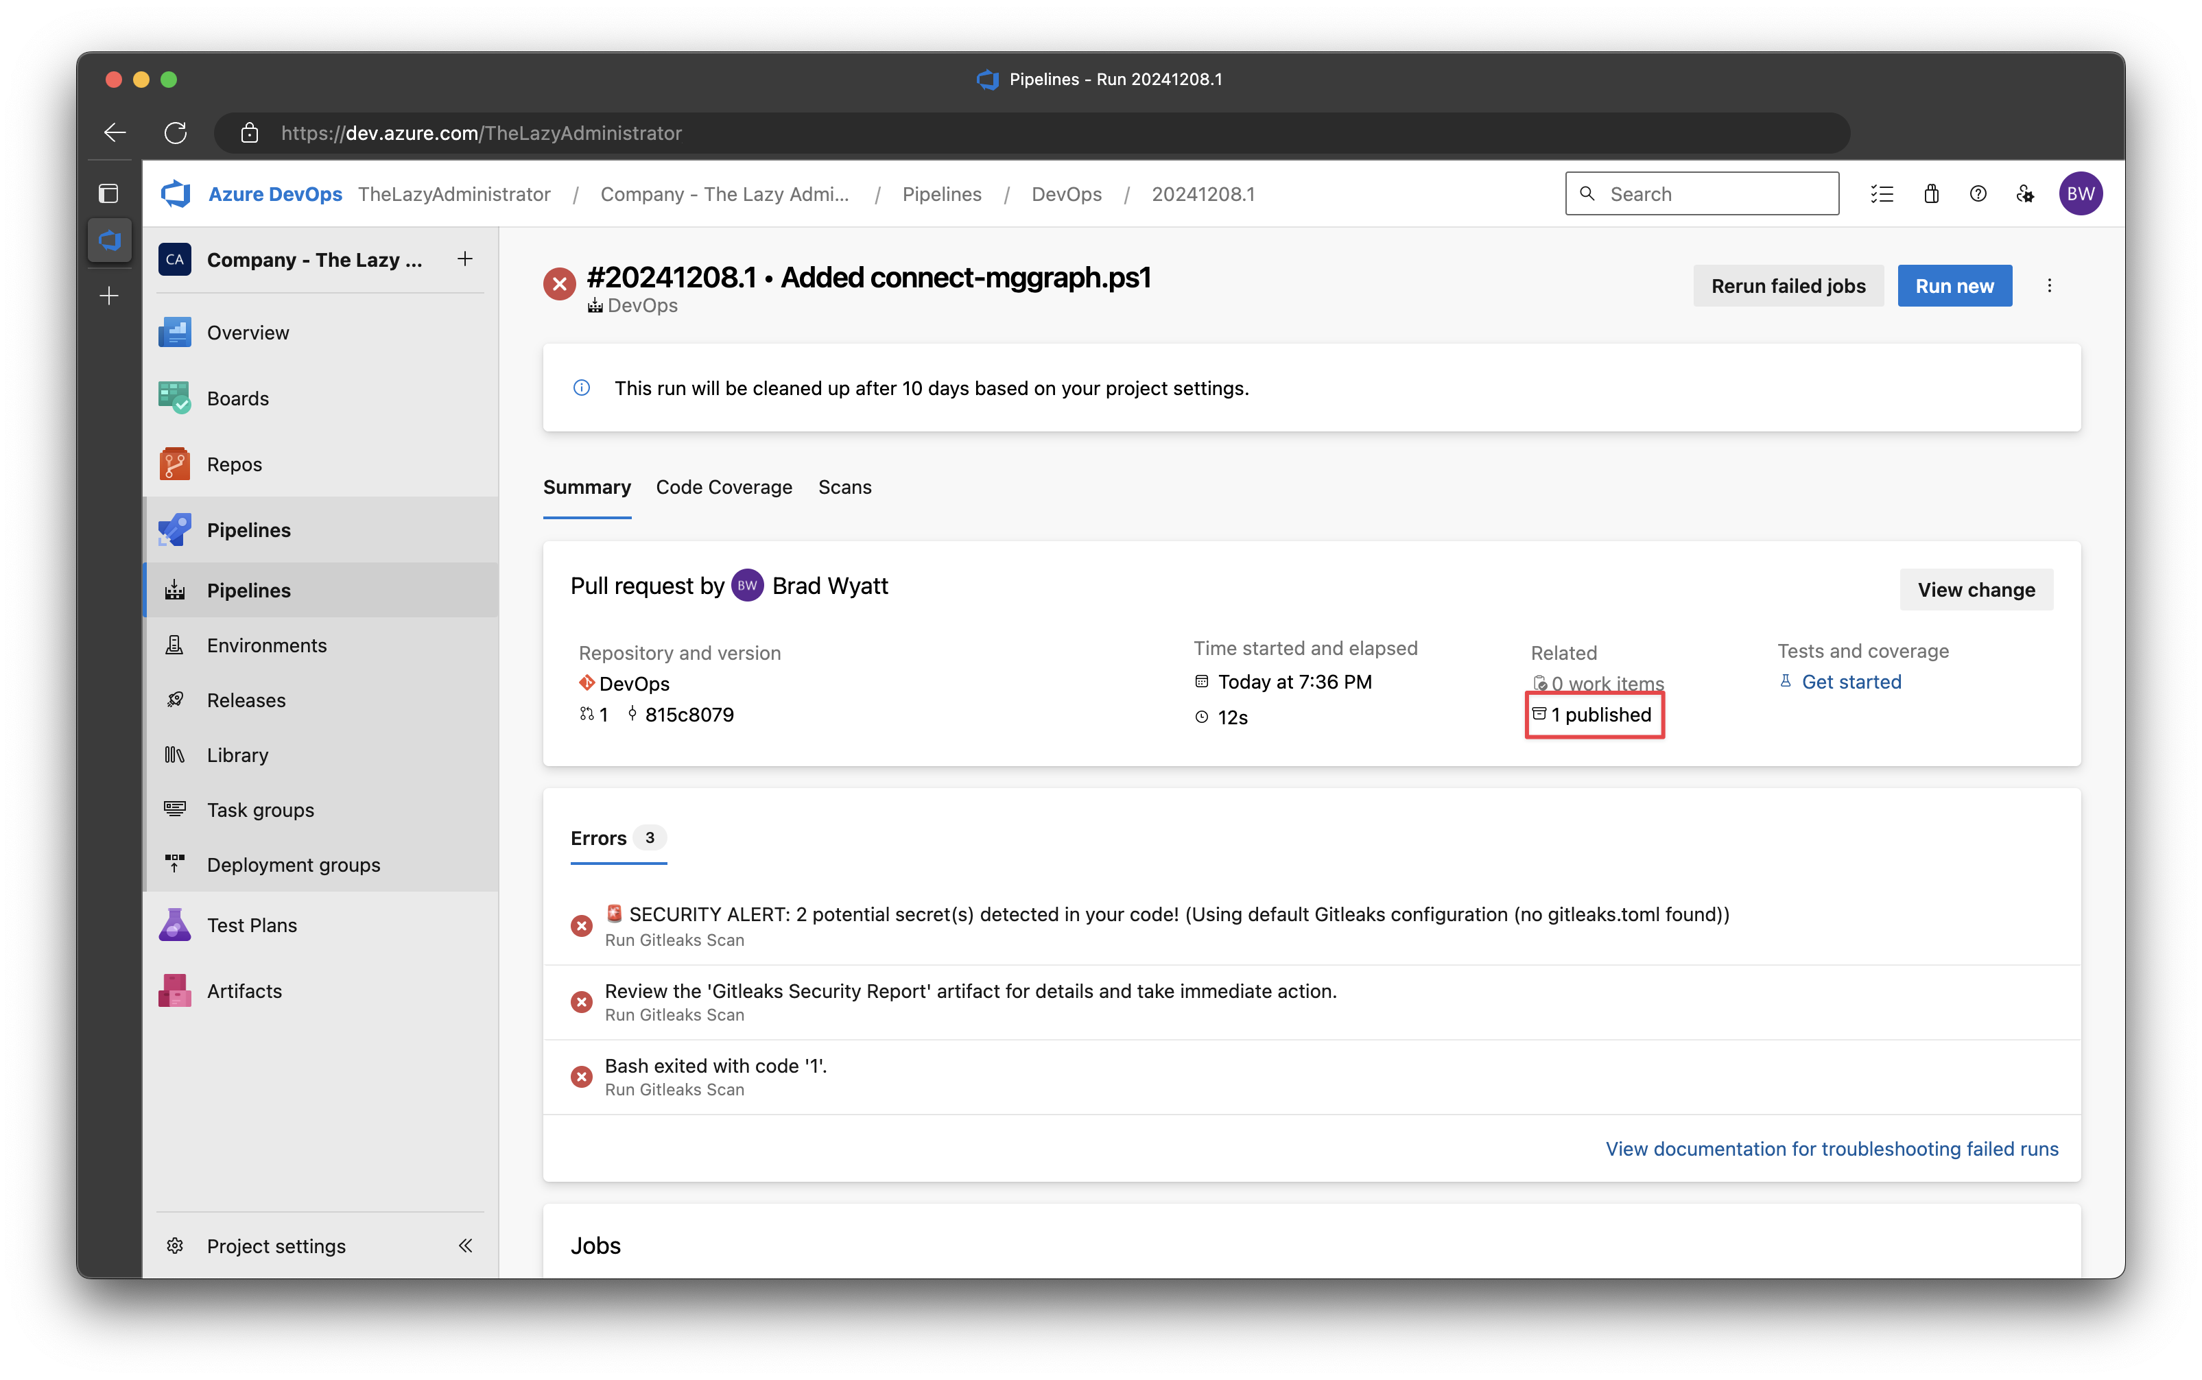Open Boards in the sidebar

[321, 398]
